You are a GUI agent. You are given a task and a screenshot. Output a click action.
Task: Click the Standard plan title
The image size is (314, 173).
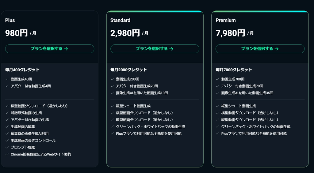(x=120, y=20)
